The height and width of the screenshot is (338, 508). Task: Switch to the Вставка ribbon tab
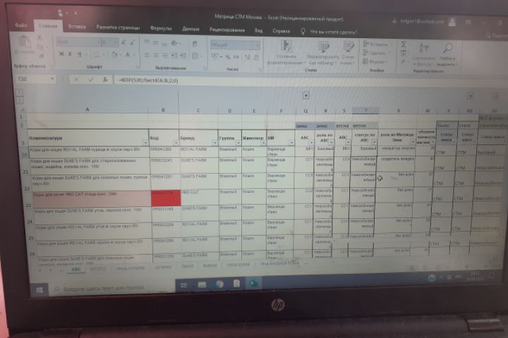coord(77,27)
